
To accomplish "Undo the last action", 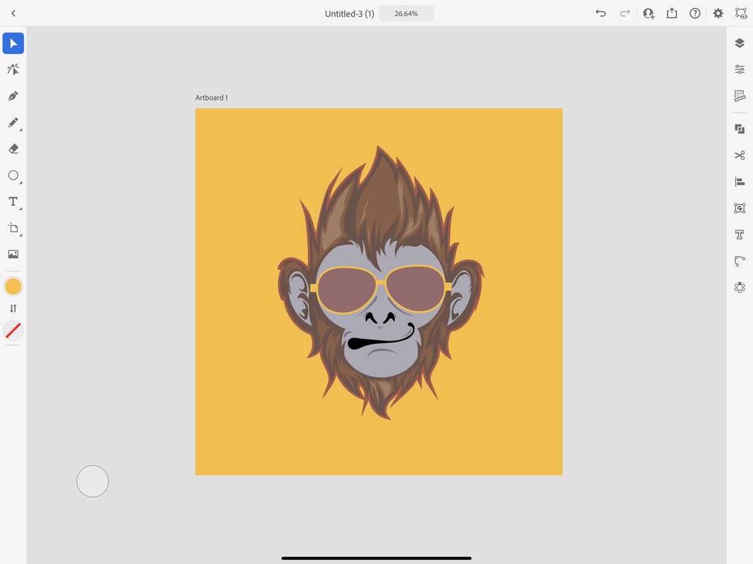I will click(x=601, y=13).
